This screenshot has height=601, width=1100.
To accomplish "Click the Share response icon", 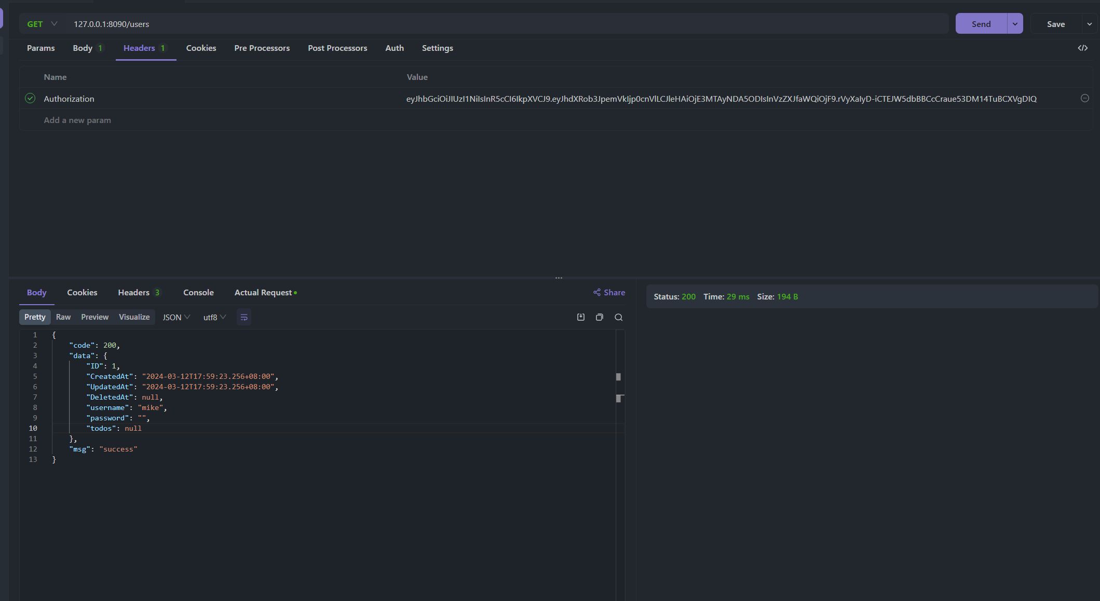I will coord(597,292).
